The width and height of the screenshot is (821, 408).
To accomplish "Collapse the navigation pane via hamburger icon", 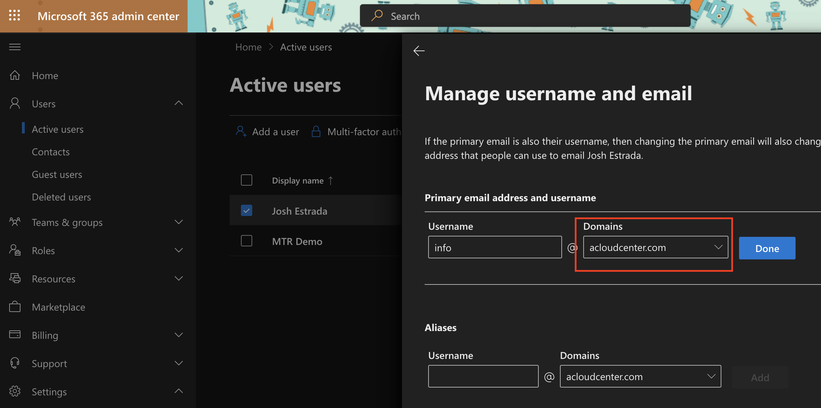I will pyautogui.click(x=14, y=47).
